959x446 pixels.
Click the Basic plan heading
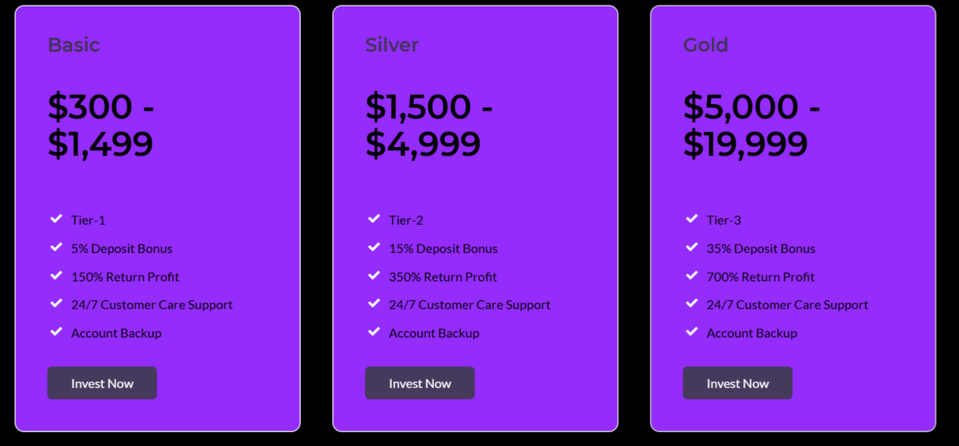pyautogui.click(x=74, y=45)
